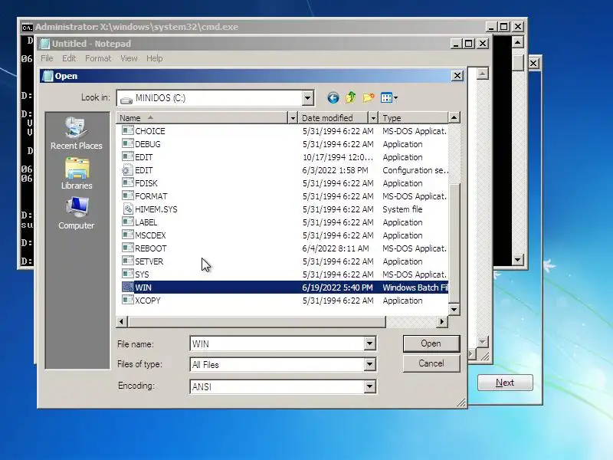Click the cmd window scroll down arrow
Screen dimensions: 613x460
[518, 259]
